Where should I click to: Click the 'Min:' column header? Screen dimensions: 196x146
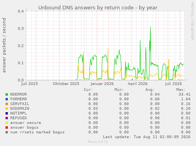coord(119,90)
